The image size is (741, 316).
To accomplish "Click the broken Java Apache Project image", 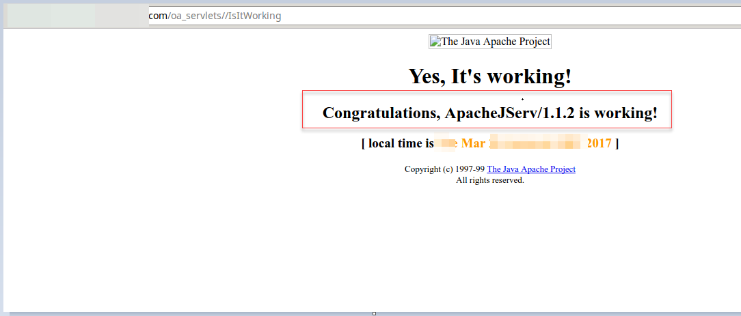I will [x=489, y=42].
